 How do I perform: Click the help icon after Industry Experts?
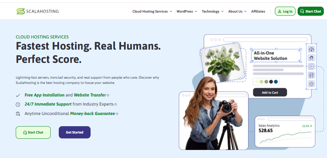coord(115,105)
